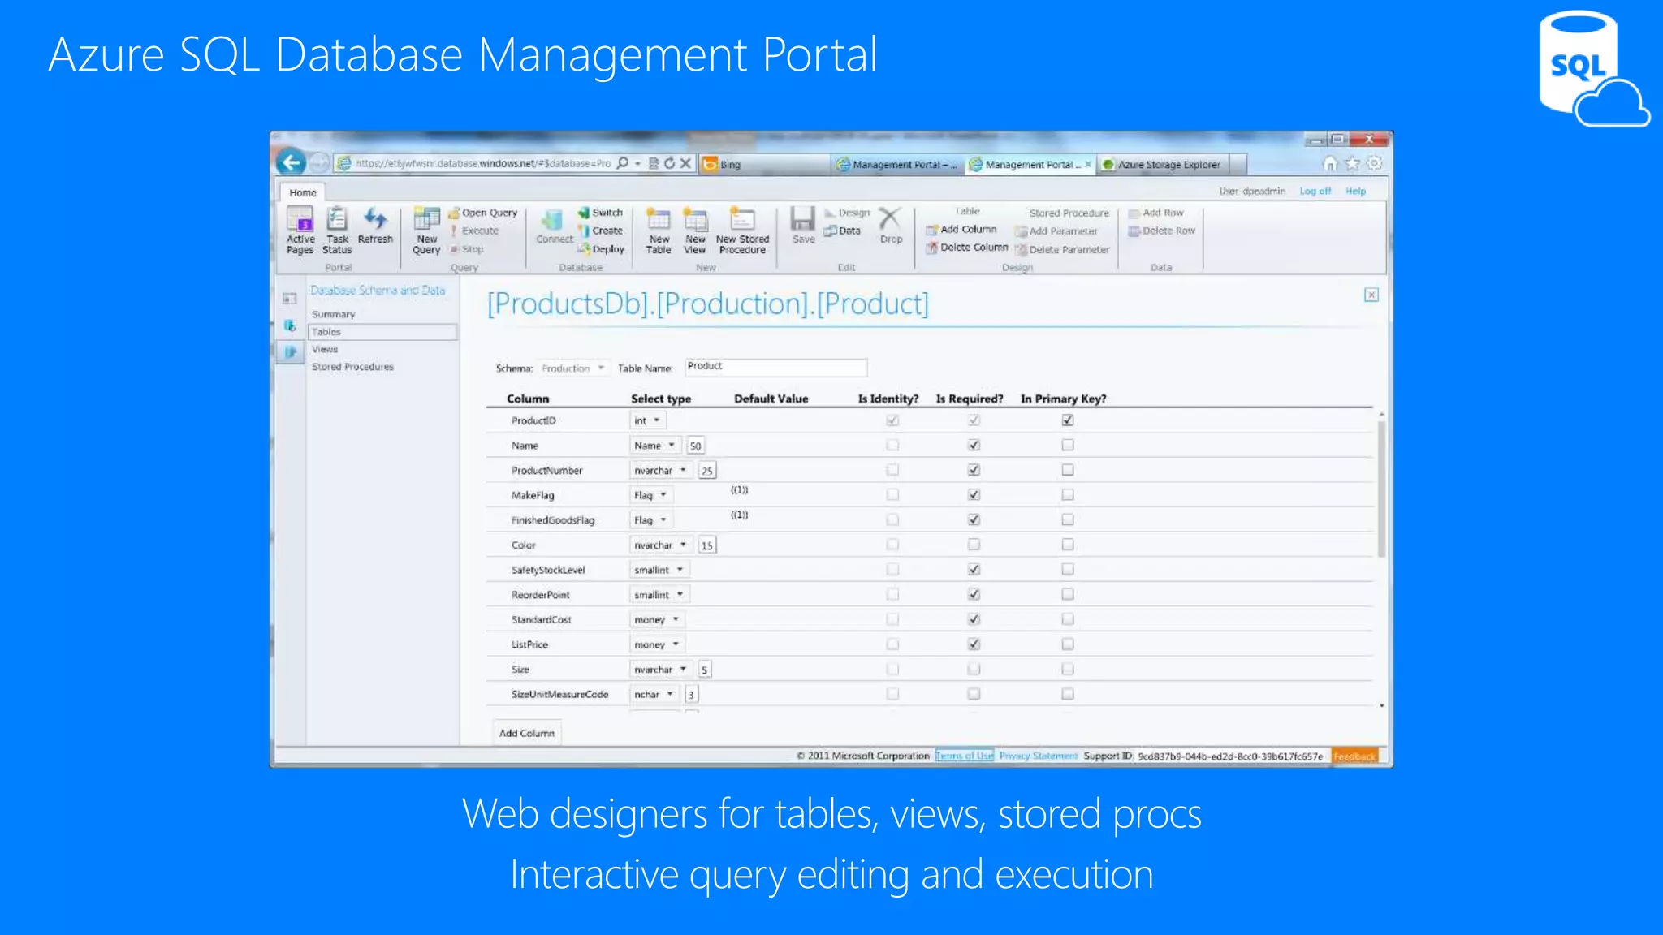Open the Terms of Use link

(x=964, y=756)
